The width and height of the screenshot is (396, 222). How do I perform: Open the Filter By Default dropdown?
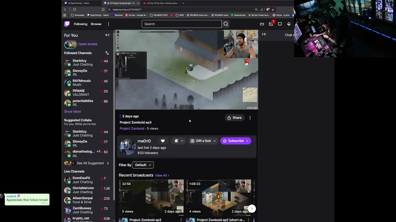[x=143, y=165]
